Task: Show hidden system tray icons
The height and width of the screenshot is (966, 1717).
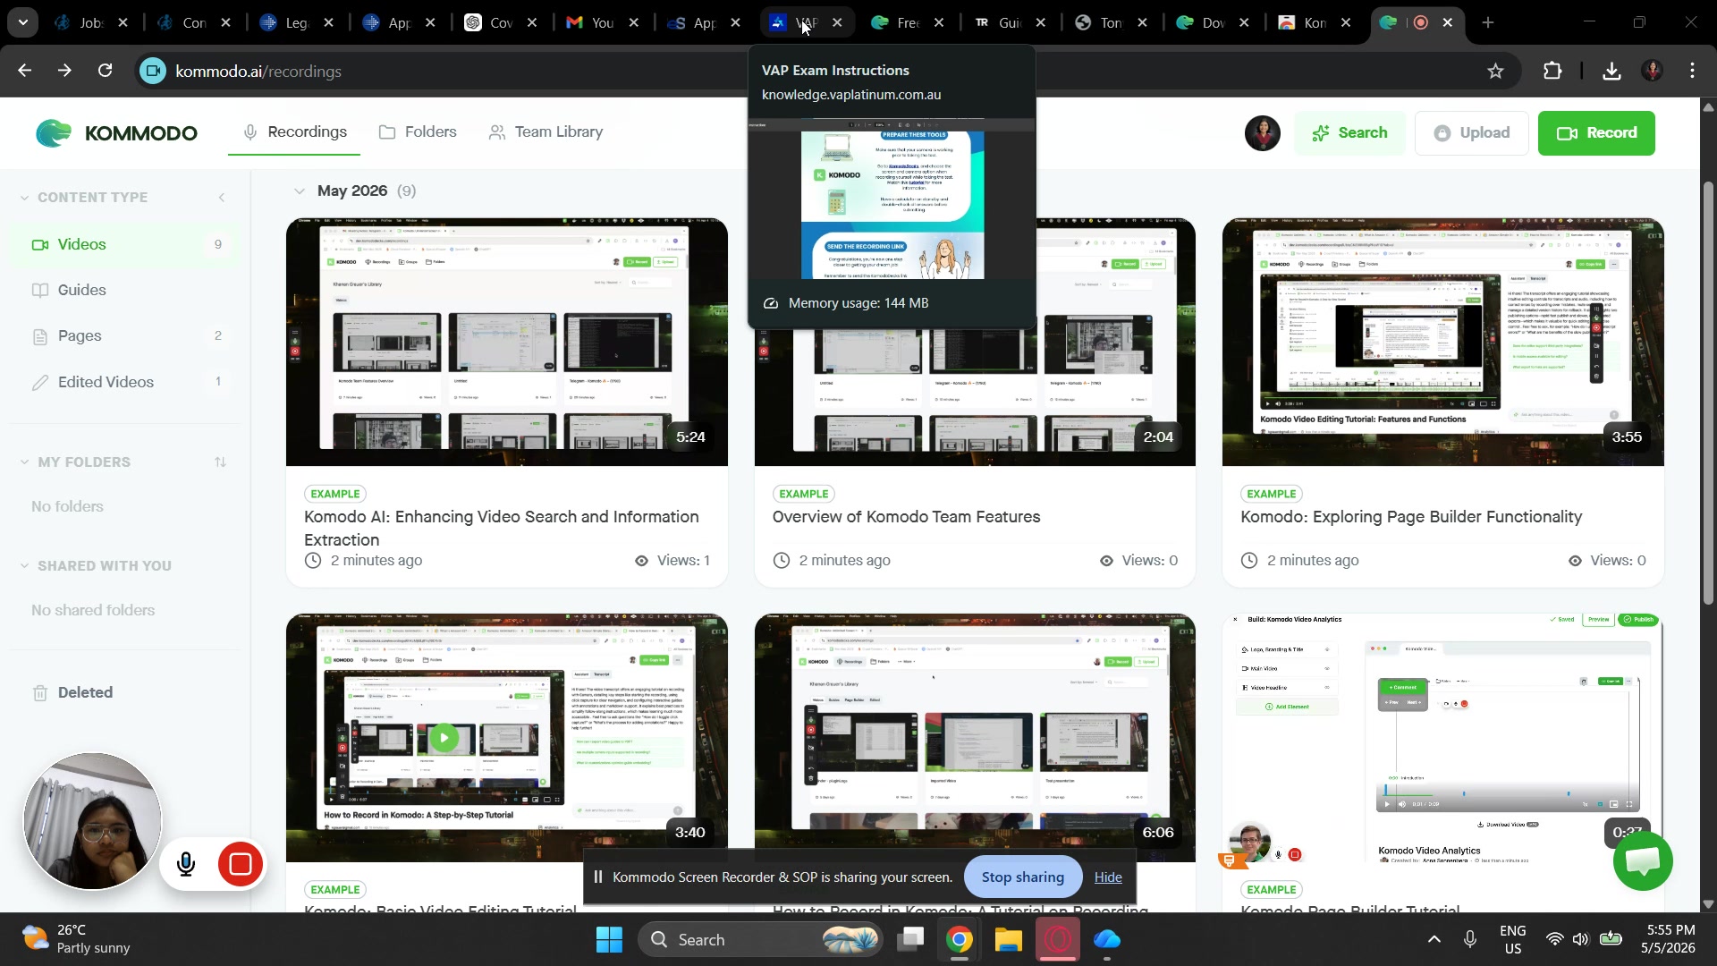Action: pyautogui.click(x=1434, y=940)
